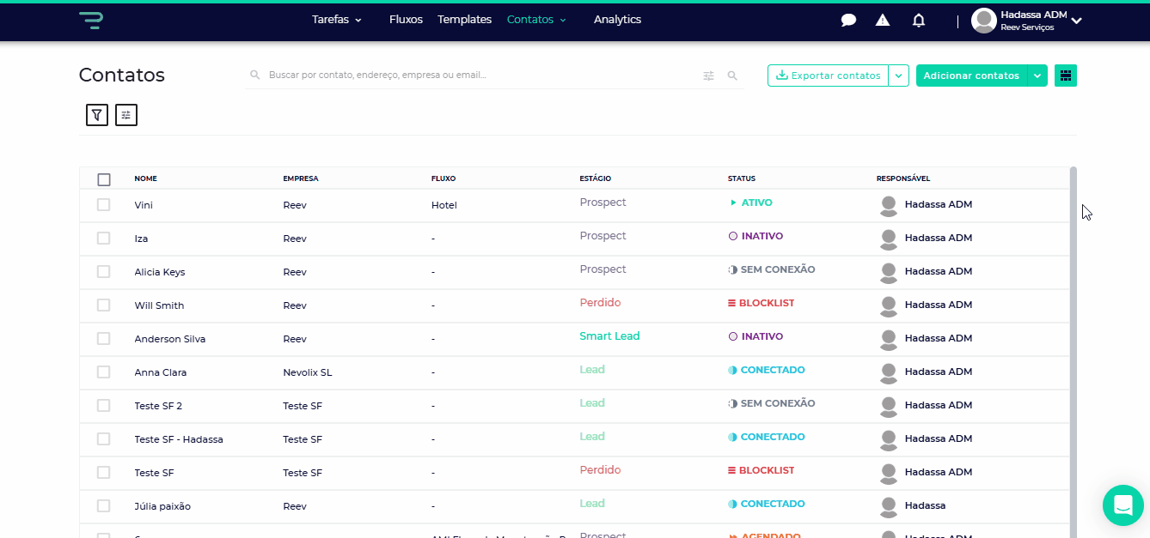The height and width of the screenshot is (538, 1150).
Task: Click the warning triangle alert icon
Action: click(883, 21)
